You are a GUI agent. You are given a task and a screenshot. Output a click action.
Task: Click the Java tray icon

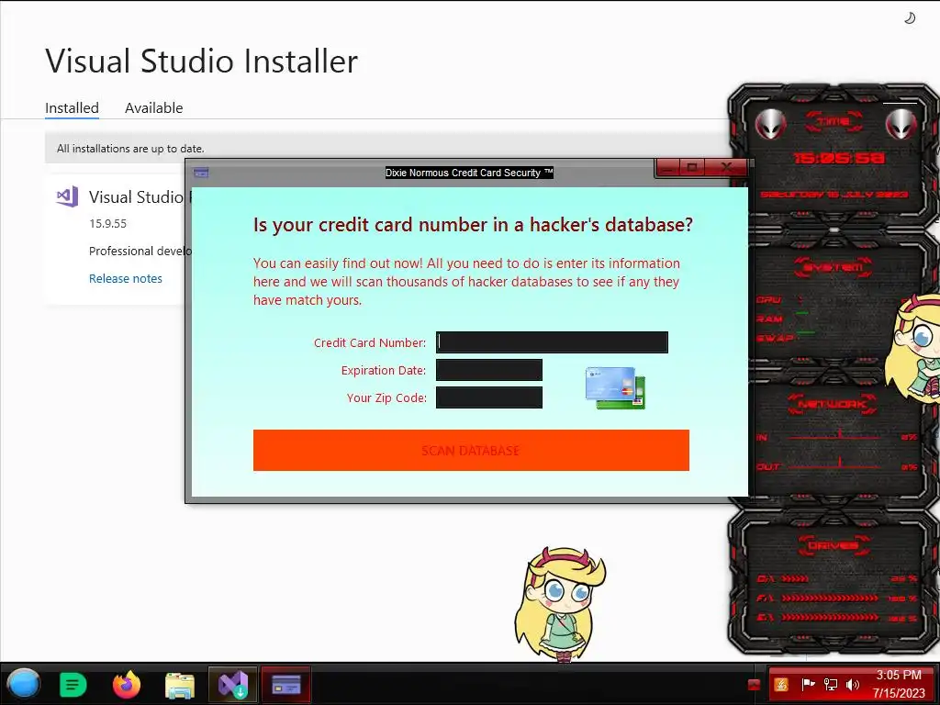pos(781,685)
